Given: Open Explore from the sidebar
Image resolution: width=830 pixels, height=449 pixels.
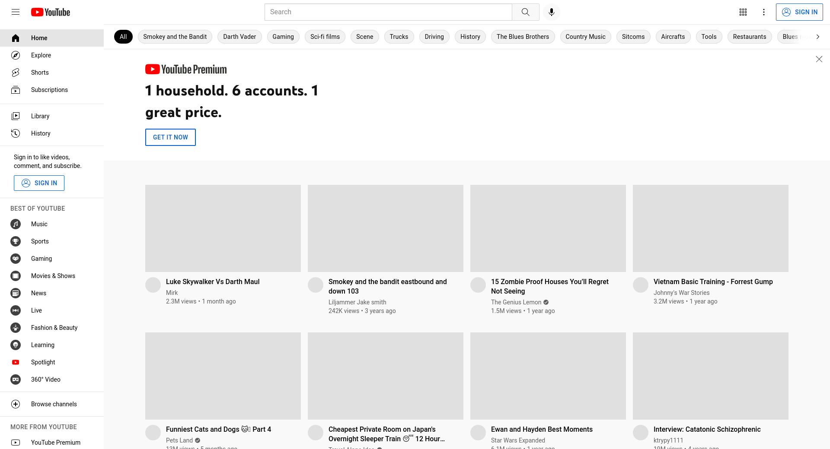Looking at the screenshot, I should point(52,55).
